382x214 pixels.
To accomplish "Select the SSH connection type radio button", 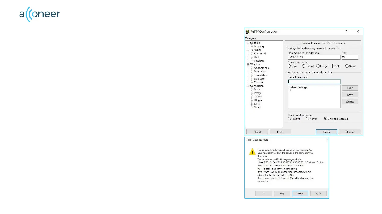I will [333, 66].
